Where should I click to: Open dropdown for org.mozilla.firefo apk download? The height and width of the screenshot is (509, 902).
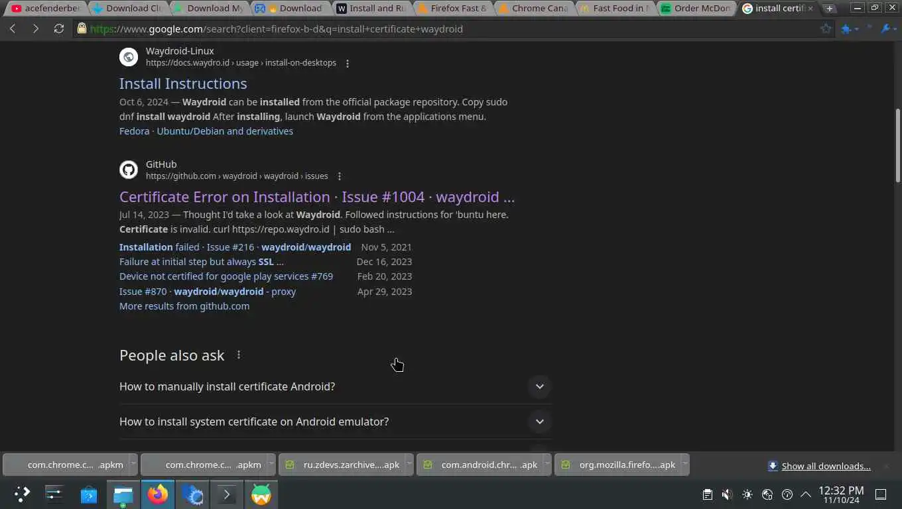tap(685, 465)
